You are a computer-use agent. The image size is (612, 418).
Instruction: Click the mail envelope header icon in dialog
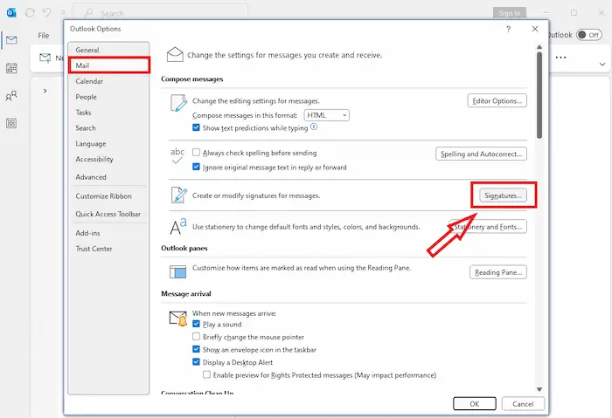(x=175, y=54)
